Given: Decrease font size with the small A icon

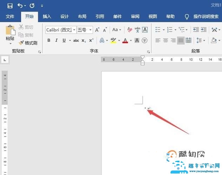Looking at the screenshot, I should point(105,30).
